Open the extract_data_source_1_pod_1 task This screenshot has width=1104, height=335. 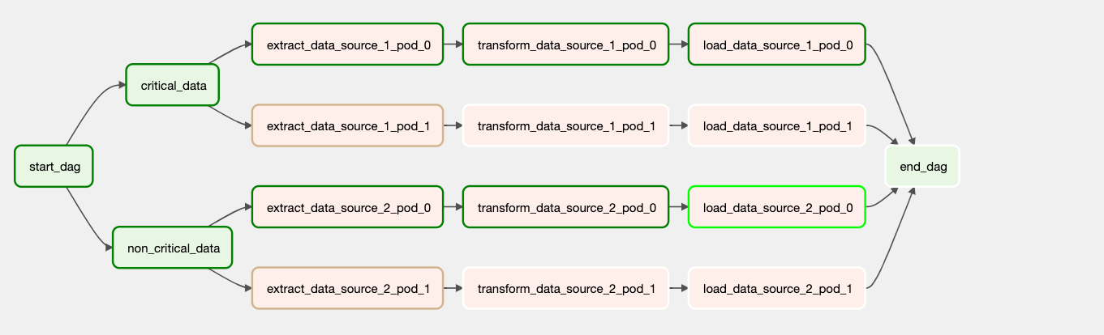coord(347,125)
